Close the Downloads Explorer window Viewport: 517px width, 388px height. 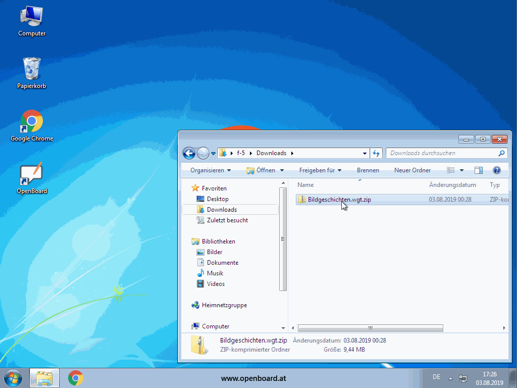(499, 139)
